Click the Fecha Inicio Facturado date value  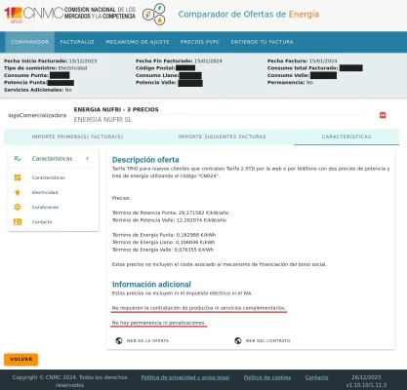point(83,60)
